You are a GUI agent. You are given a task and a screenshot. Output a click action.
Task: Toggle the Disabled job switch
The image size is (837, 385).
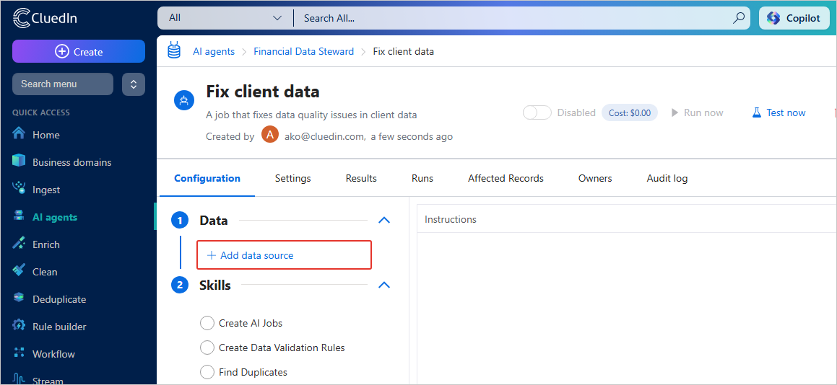pyautogui.click(x=537, y=112)
